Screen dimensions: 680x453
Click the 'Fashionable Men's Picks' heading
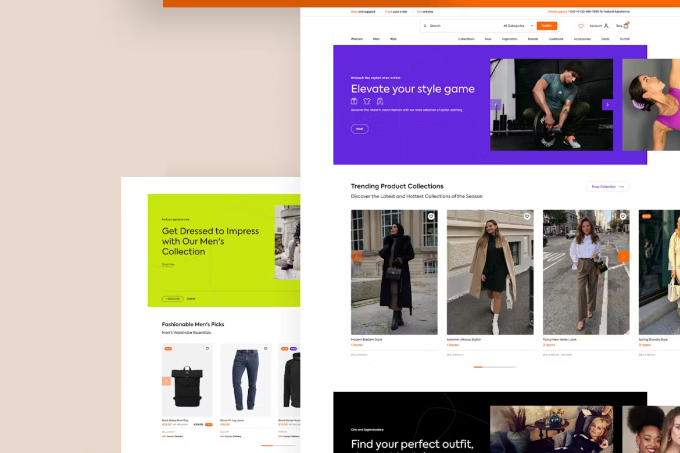[x=193, y=324]
